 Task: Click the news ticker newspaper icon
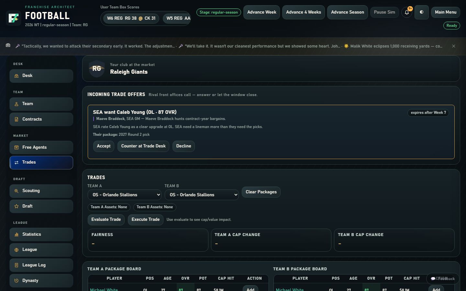click(x=8, y=46)
